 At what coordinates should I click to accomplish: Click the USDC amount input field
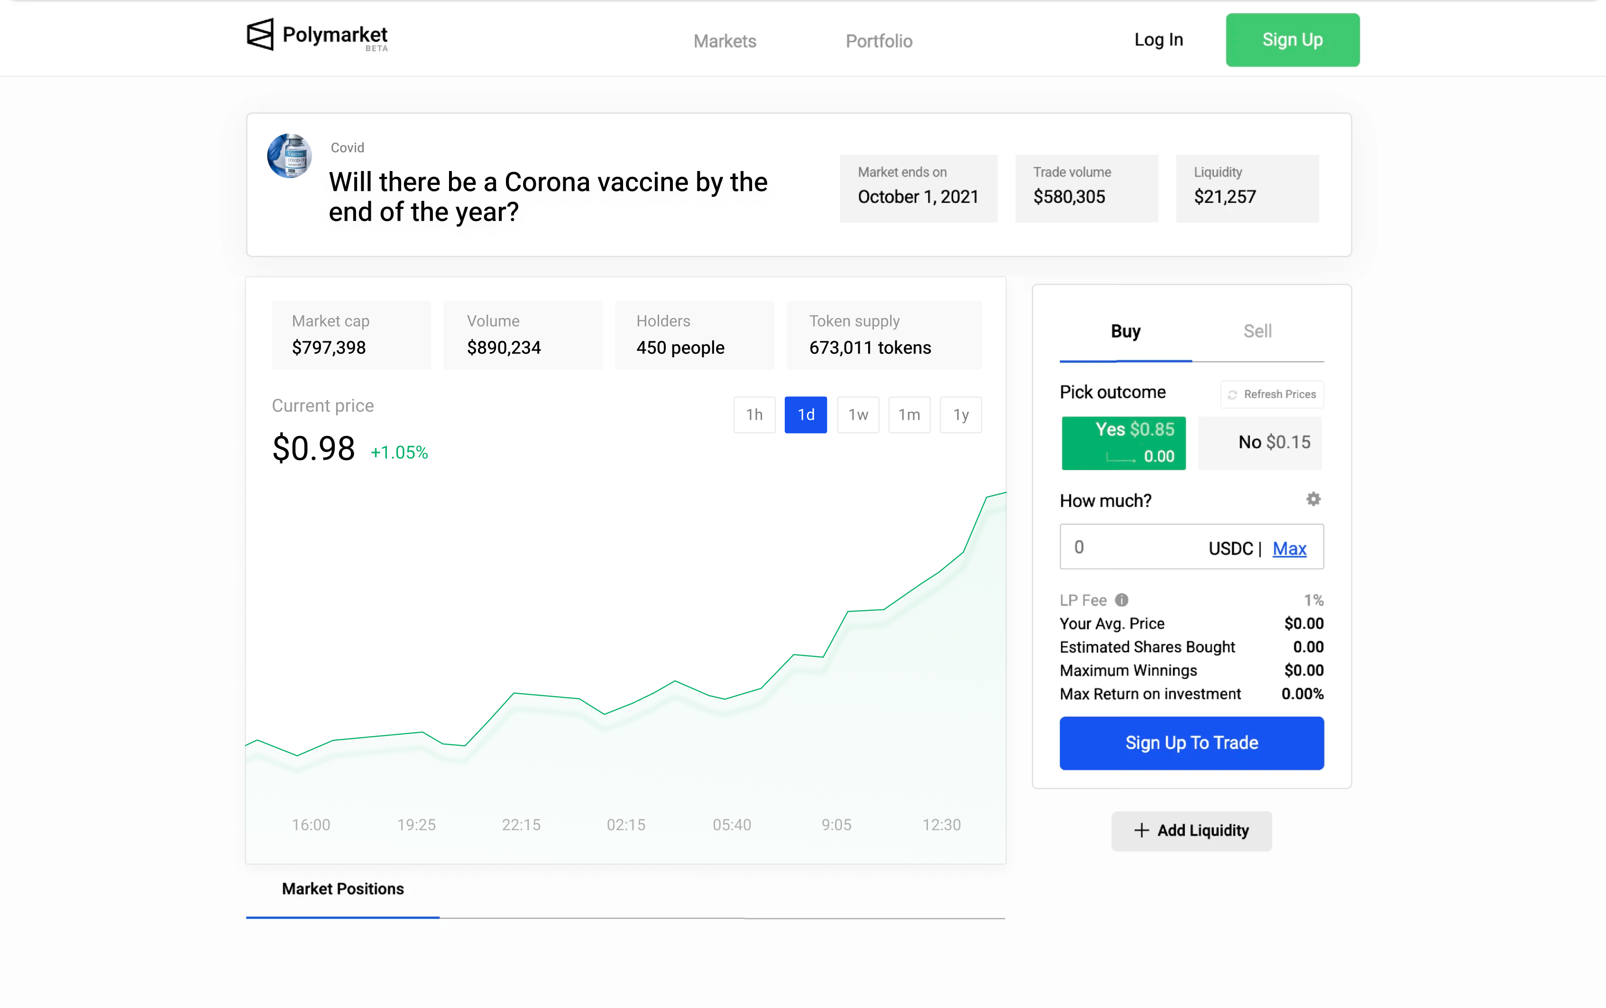pyautogui.click(x=1191, y=547)
